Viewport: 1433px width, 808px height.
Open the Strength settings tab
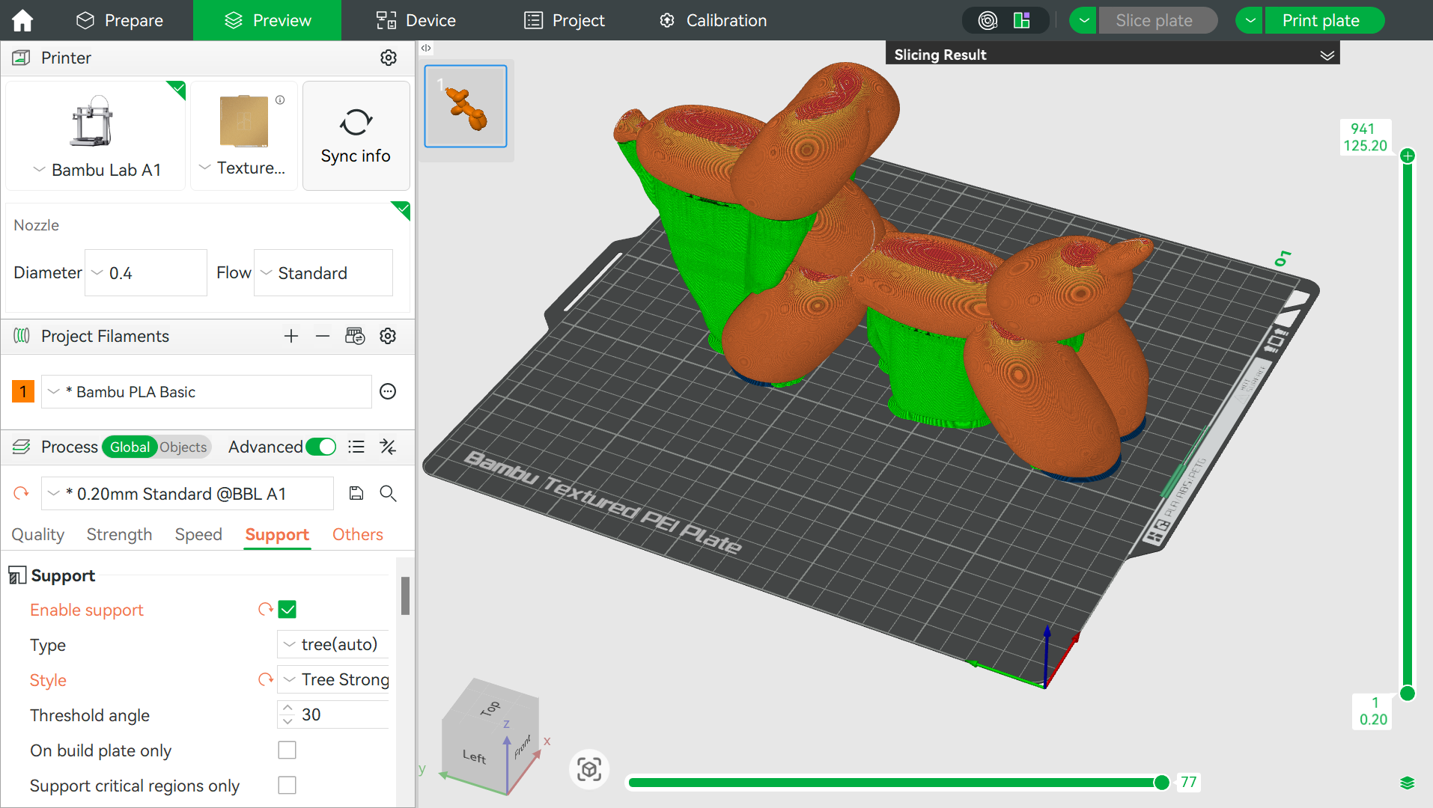(x=119, y=534)
